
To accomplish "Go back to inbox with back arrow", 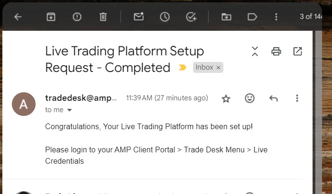I will point(18,17).
